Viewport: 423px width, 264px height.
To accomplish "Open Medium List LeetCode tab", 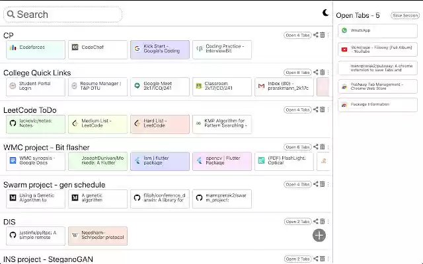I will coord(98,124).
